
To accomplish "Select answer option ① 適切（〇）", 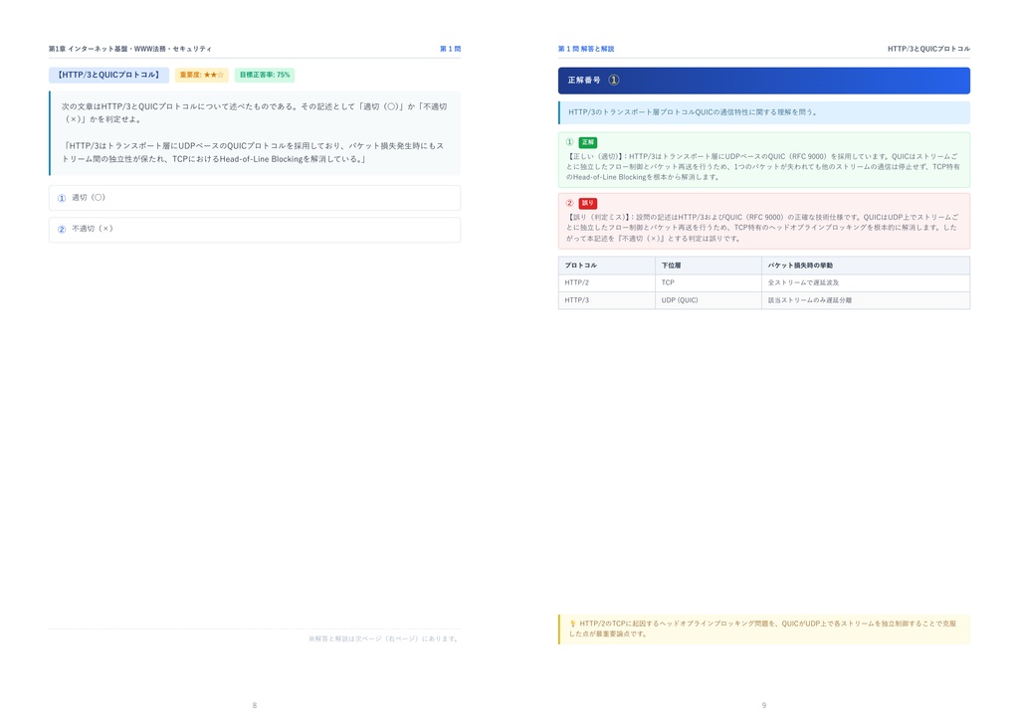I will pyautogui.click(x=254, y=198).
